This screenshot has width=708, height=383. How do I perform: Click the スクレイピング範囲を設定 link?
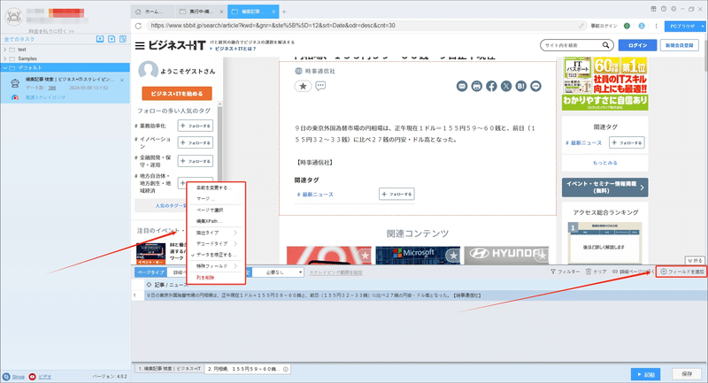click(335, 272)
